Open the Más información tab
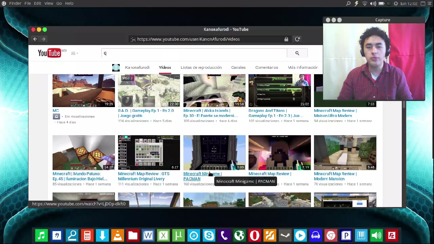Viewport: 434px width, 244px height. [303, 67]
